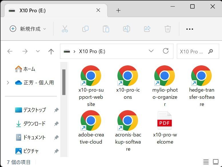
Task: Maximize the Explorer window
Action: 192,6
